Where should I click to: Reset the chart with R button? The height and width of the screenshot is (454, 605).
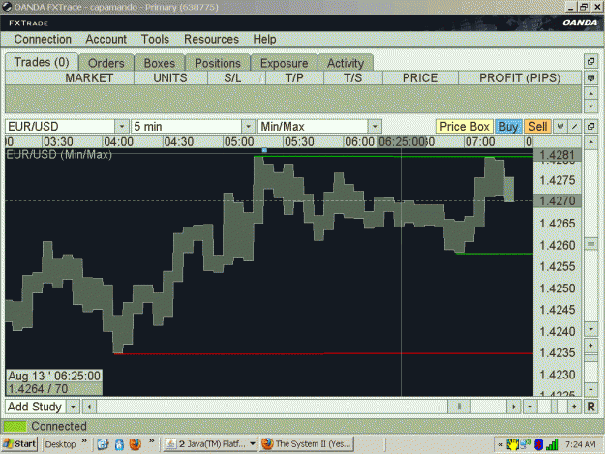[x=590, y=407]
